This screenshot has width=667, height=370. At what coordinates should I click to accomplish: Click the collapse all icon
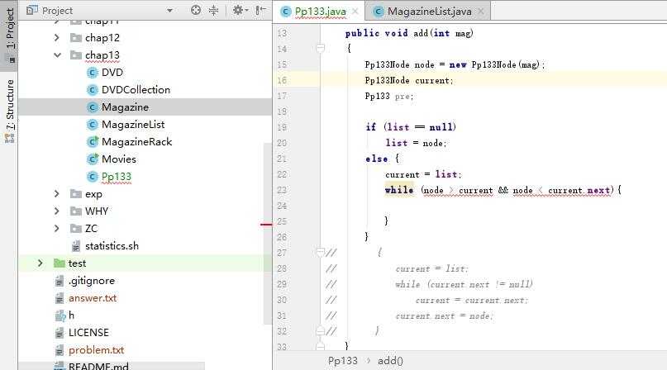point(213,10)
